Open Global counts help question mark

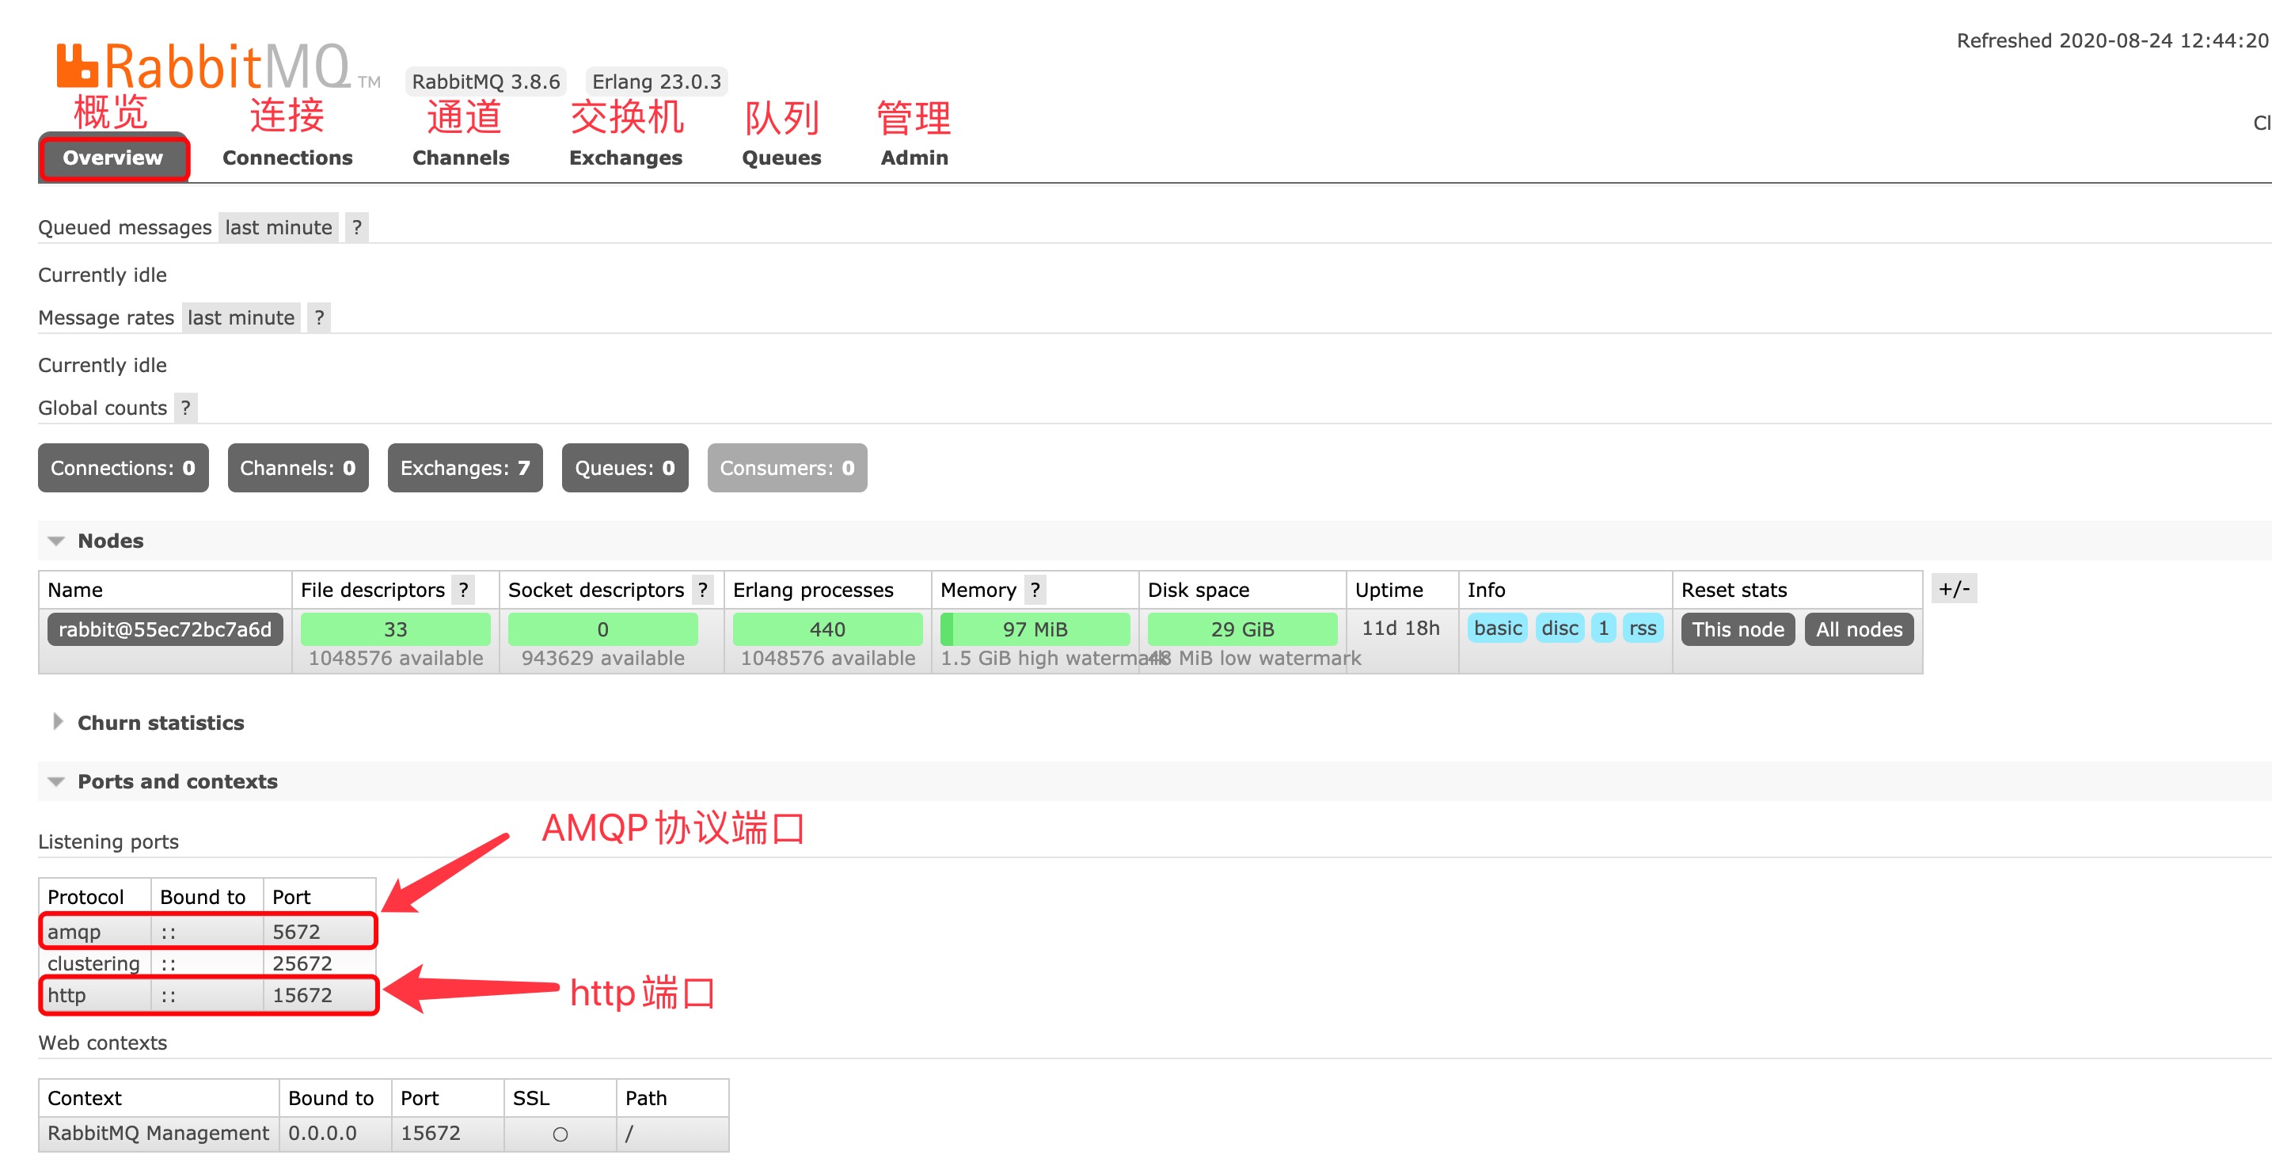(185, 408)
